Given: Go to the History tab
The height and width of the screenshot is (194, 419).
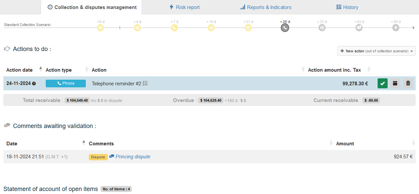Looking at the screenshot, I should [x=347, y=7].
